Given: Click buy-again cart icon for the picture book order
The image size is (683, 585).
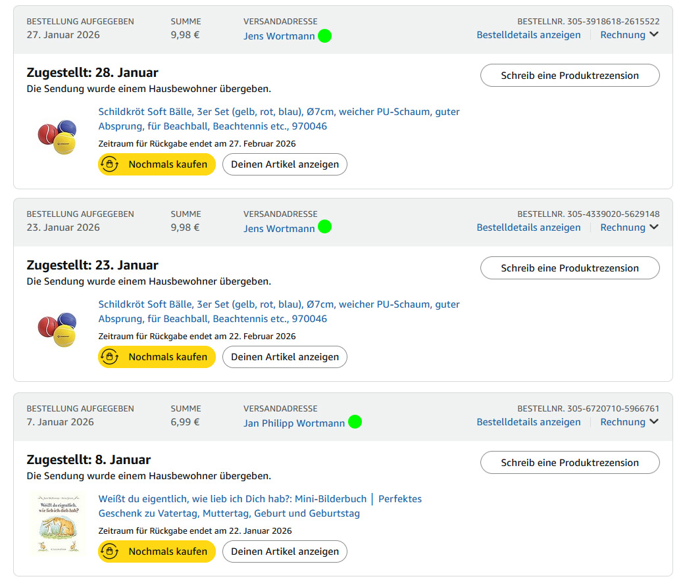Looking at the screenshot, I should [x=109, y=551].
